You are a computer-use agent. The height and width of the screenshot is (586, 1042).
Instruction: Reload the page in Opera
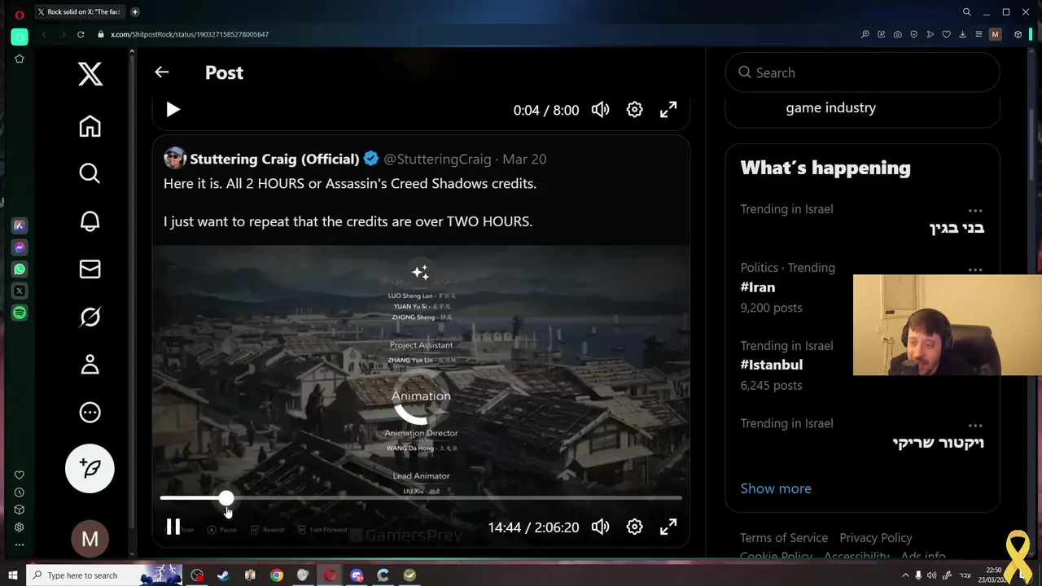pos(81,34)
